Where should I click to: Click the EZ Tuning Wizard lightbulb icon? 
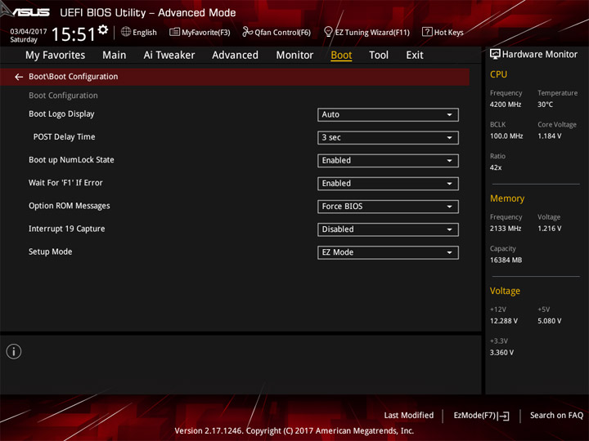coord(328,32)
